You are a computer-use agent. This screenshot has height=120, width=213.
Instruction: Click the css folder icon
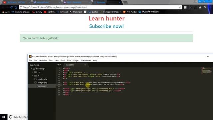point(36,72)
